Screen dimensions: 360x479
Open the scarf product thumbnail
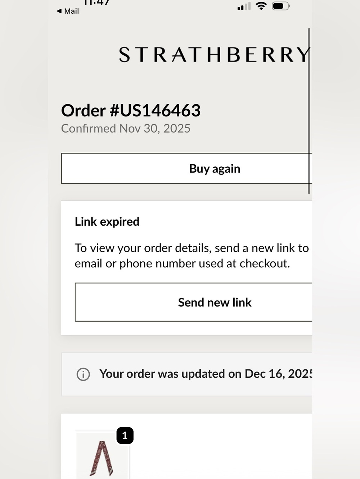(x=102, y=455)
